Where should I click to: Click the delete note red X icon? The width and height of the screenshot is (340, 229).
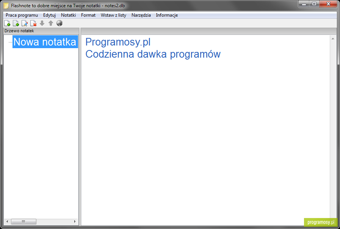click(33, 23)
